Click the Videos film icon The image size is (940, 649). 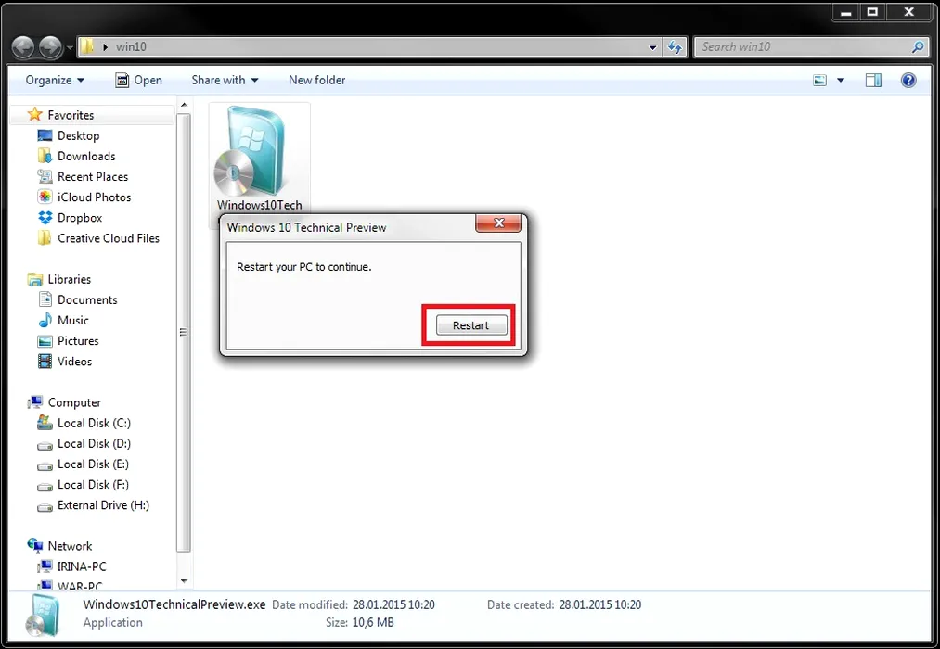(x=45, y=362)
